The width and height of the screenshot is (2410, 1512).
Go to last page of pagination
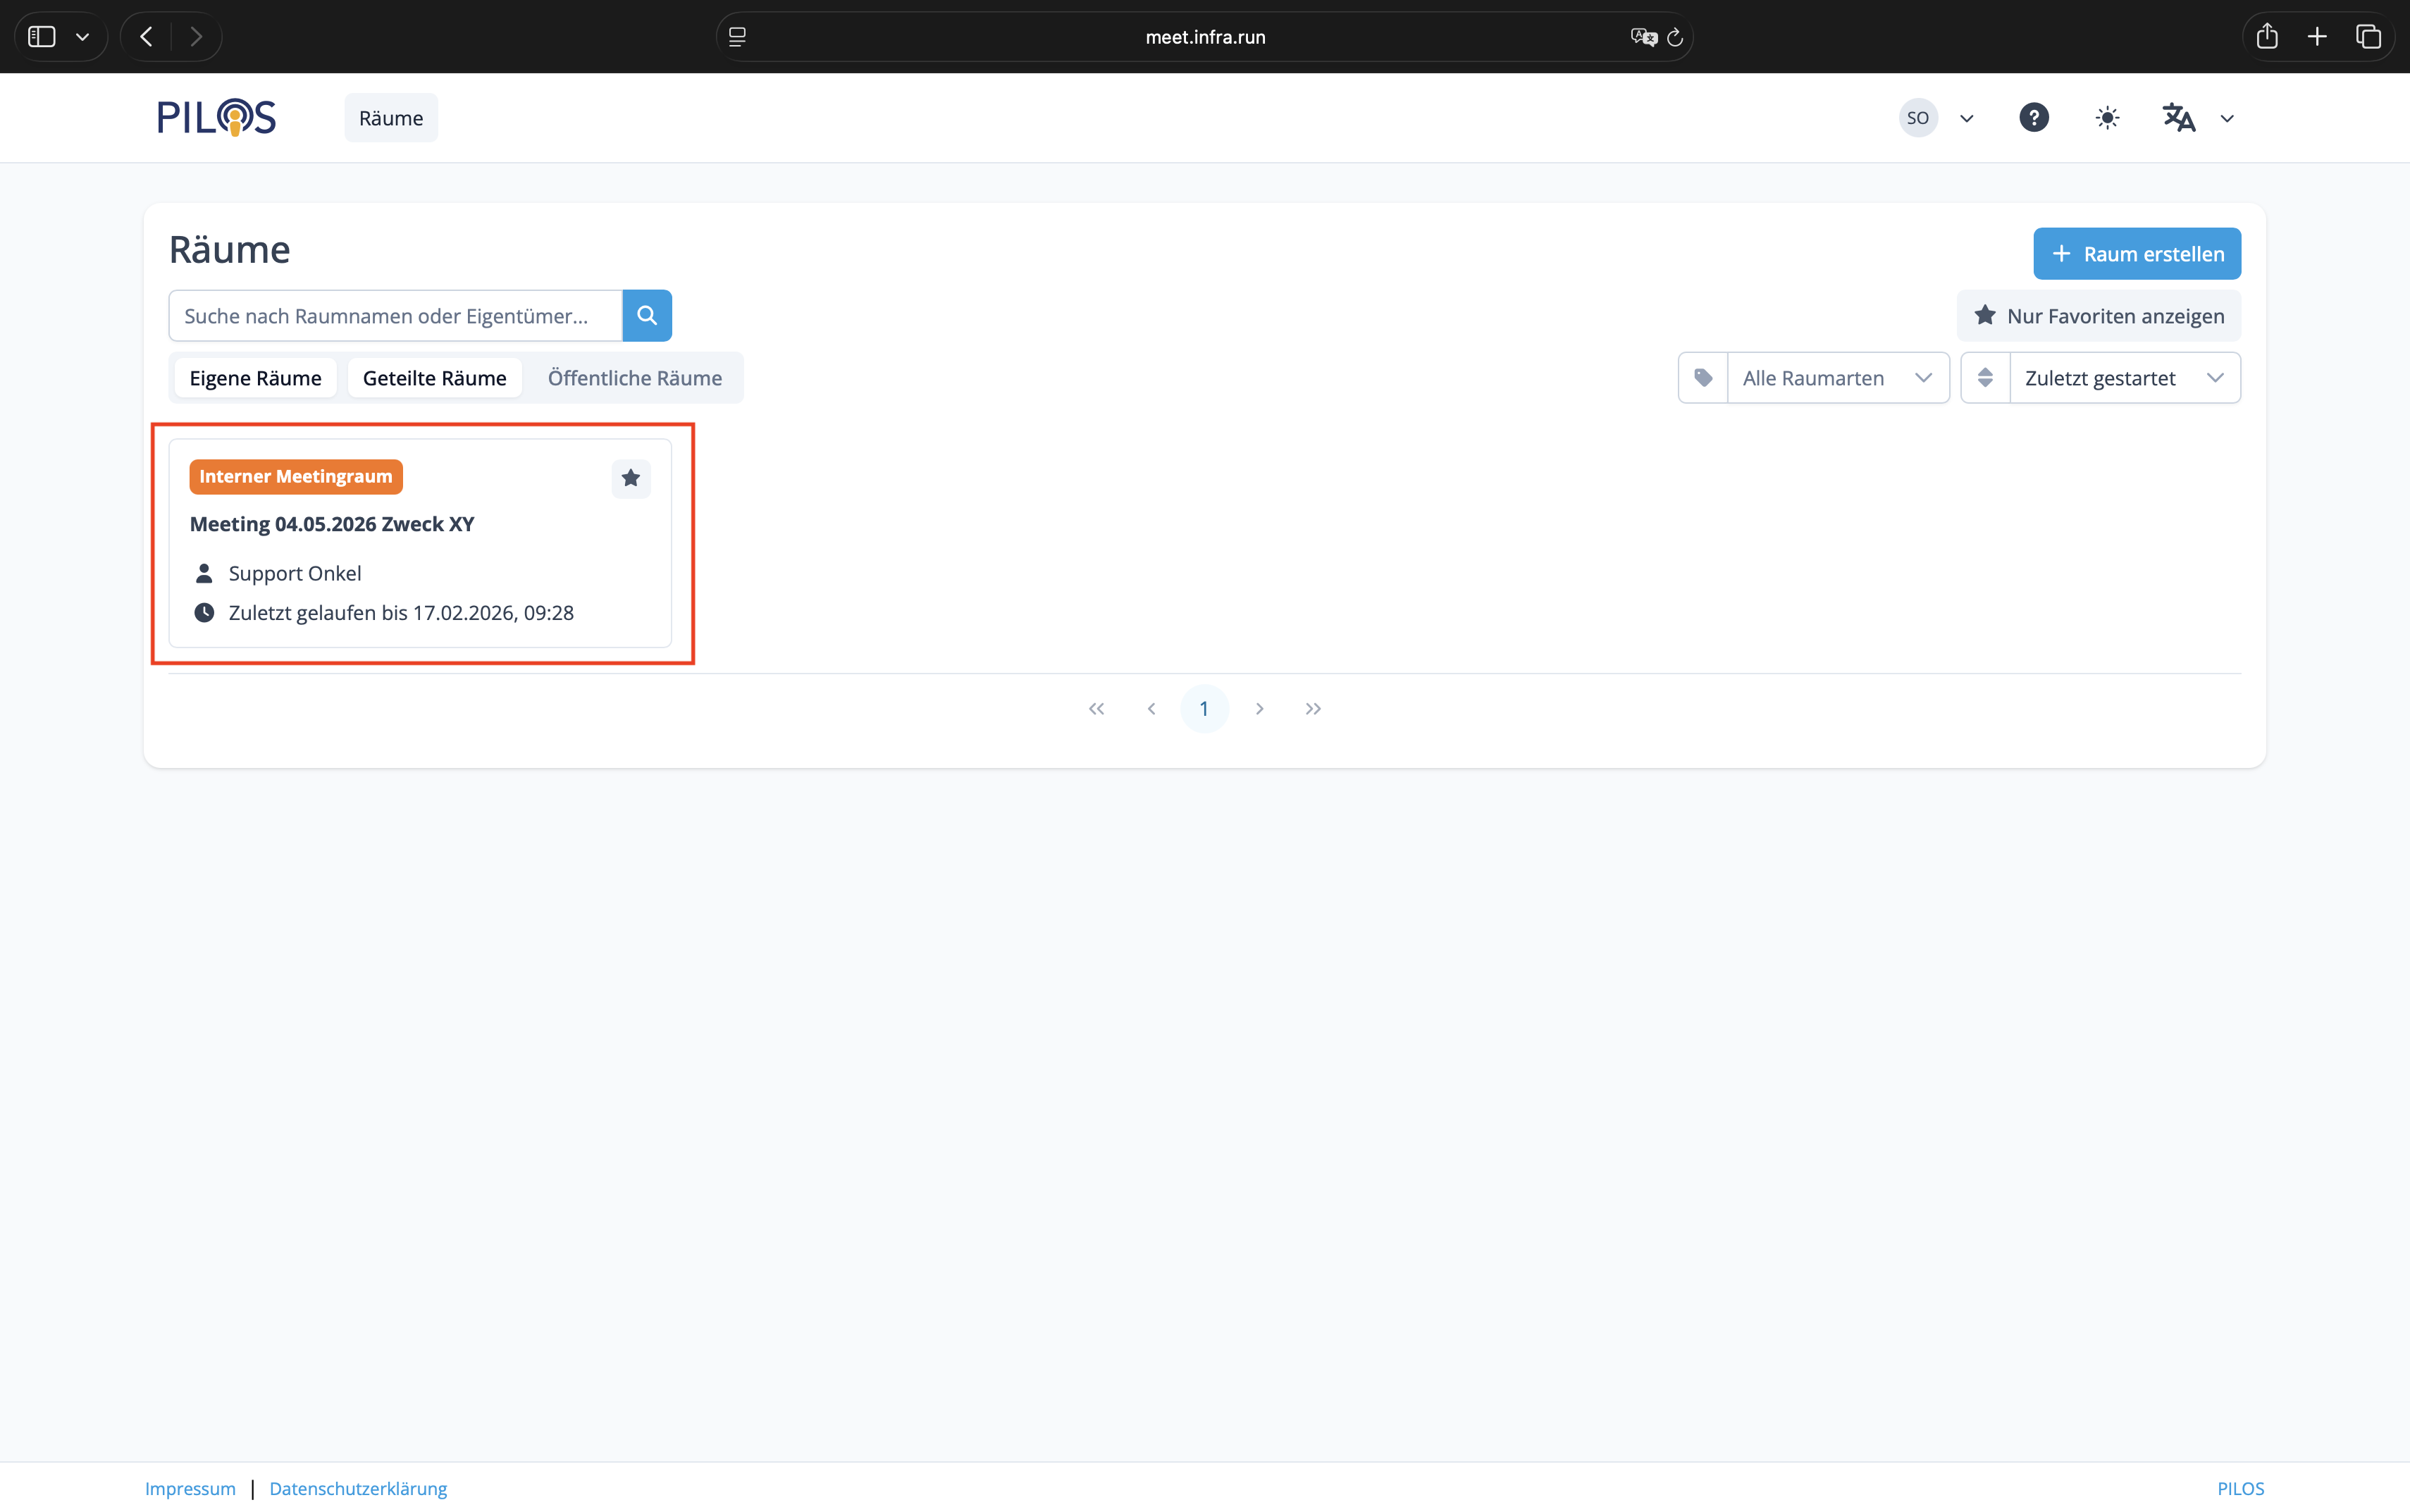coord(1313,709)
